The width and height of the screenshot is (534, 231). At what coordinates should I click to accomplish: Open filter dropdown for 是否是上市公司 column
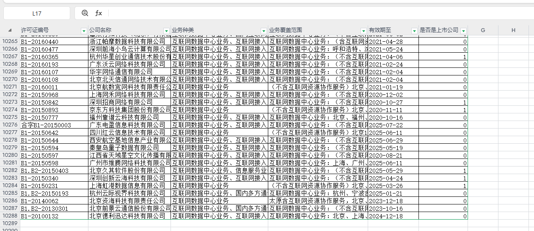[x=463, y=31]
